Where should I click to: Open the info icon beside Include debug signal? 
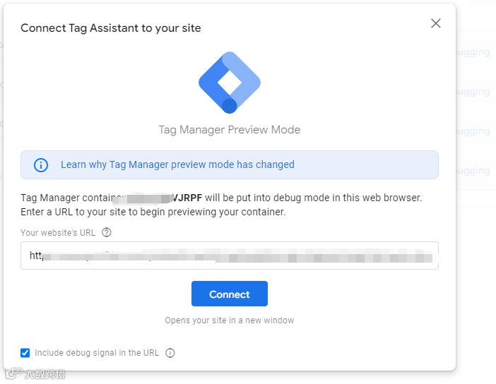pyautogui.click(x=170, y=353)
